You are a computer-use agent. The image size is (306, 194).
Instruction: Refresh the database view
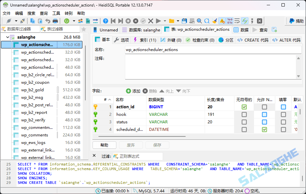[66, 21]
